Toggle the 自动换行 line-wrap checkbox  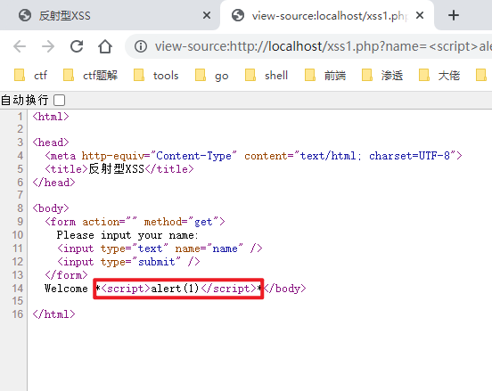[60, 101]
